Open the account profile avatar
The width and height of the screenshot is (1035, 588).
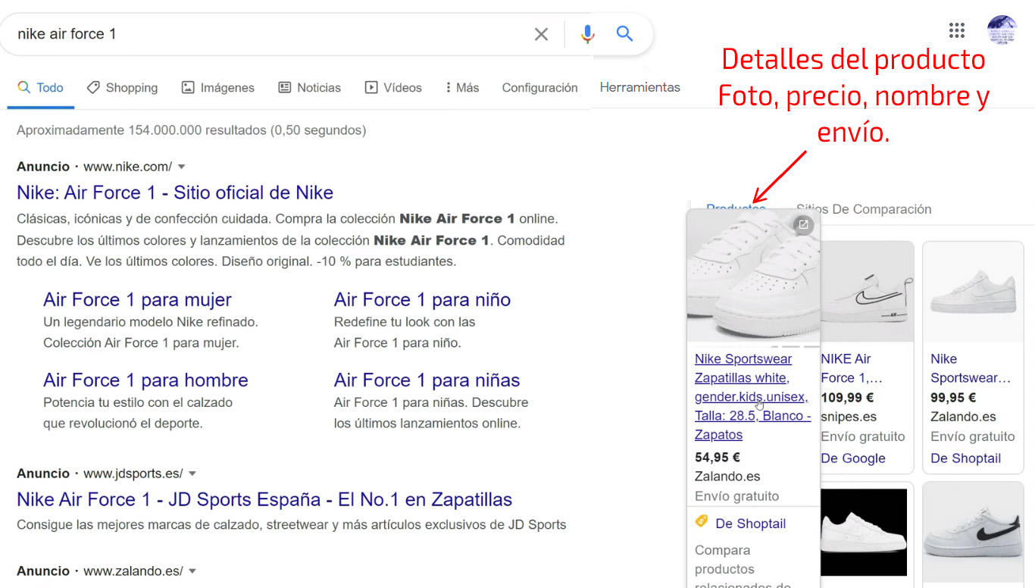coord(1002,30)
